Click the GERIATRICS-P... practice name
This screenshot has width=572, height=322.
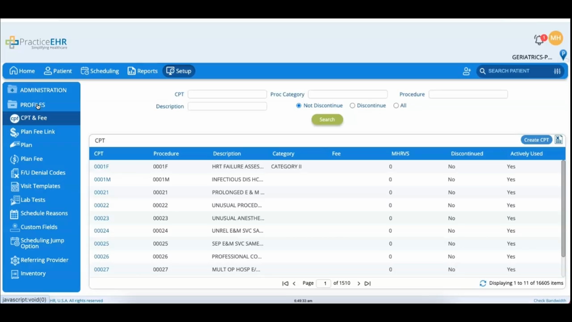pyautogui.click(x=532, y=57)
